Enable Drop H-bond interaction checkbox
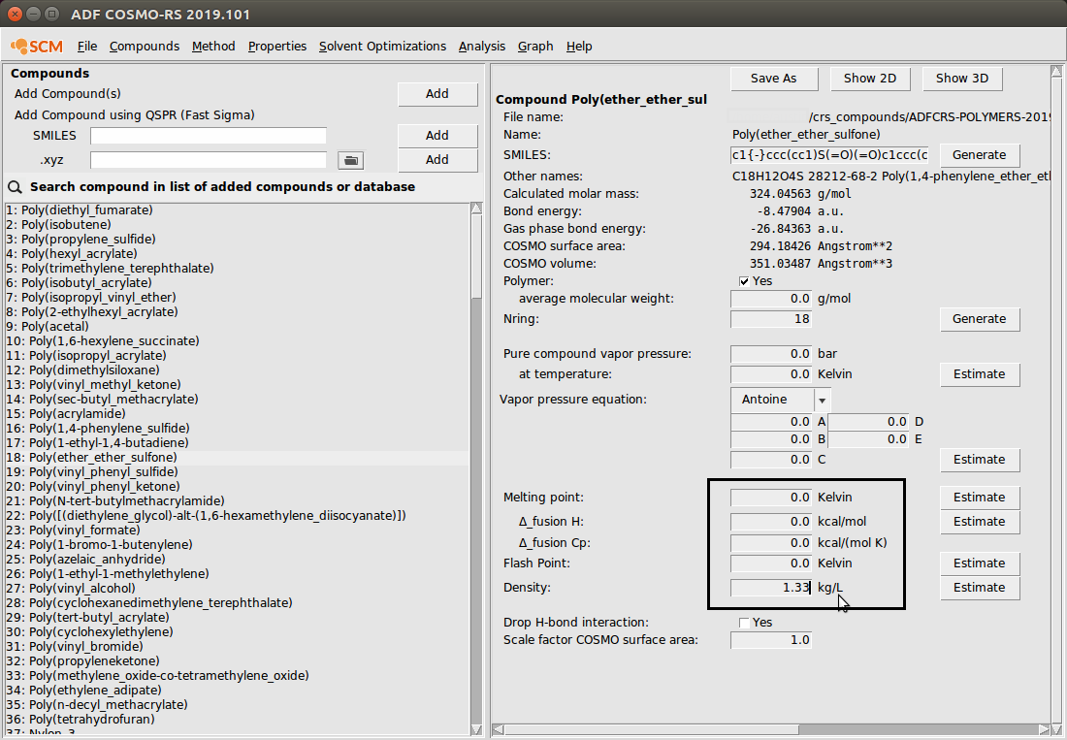 (744, 622)
